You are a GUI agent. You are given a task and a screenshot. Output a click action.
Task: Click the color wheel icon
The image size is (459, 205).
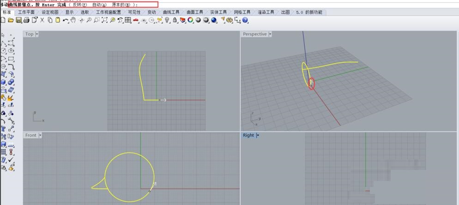(x=190, y=20)
